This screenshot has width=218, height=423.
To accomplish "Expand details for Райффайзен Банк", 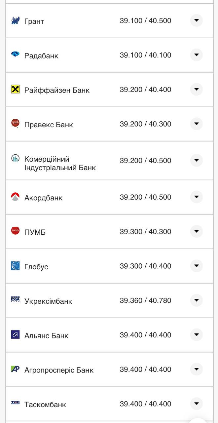I will tap(197, 89).
